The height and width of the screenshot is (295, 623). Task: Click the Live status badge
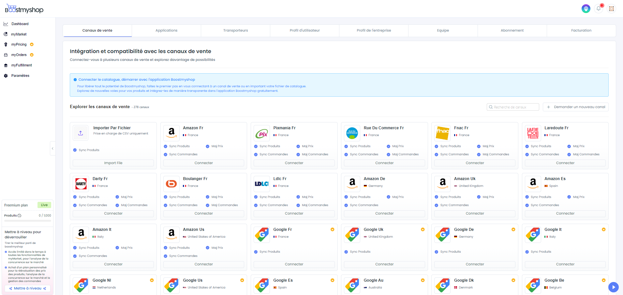click(x=44, y=205)
